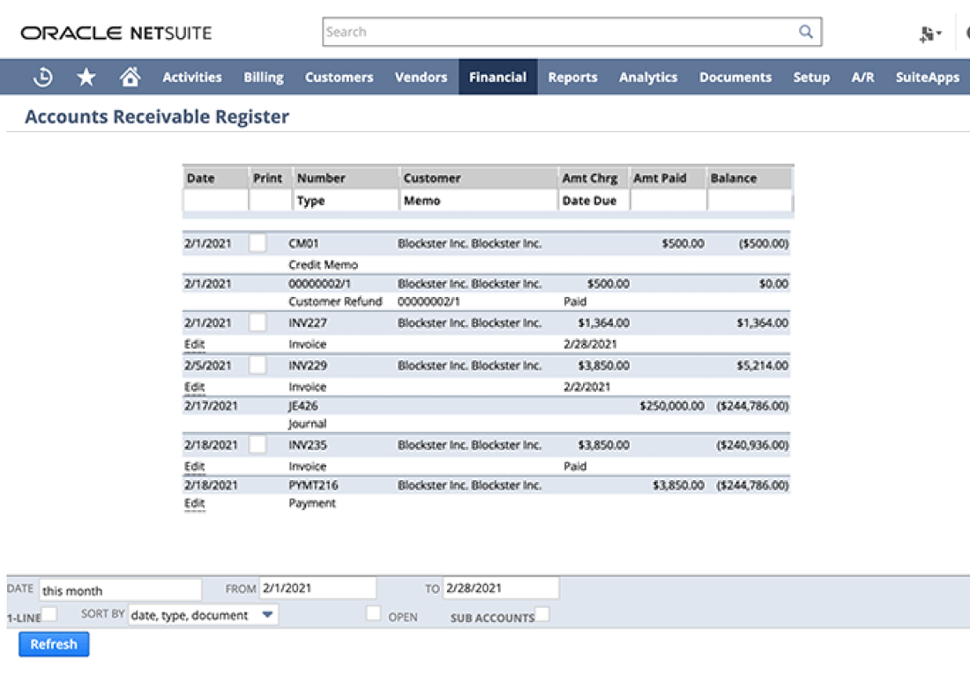
Task: Go to Home via house icon
Action: tap(130, 78)
